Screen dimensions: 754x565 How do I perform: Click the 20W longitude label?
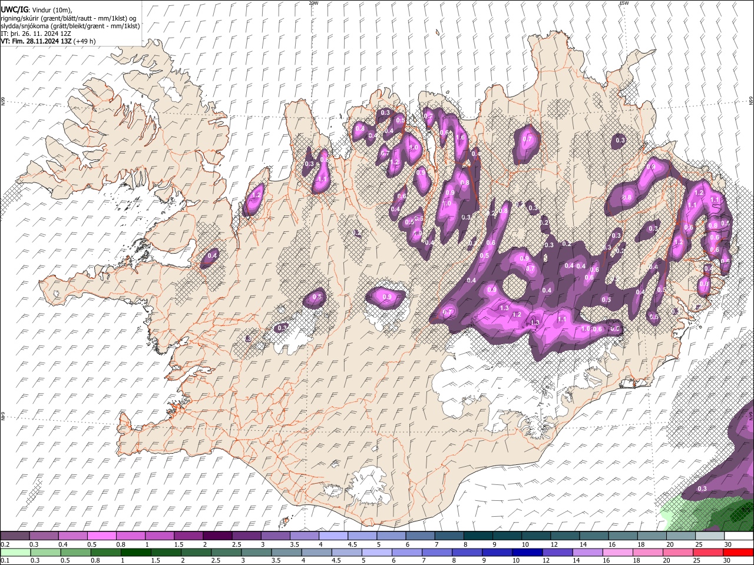pos(314,3)
